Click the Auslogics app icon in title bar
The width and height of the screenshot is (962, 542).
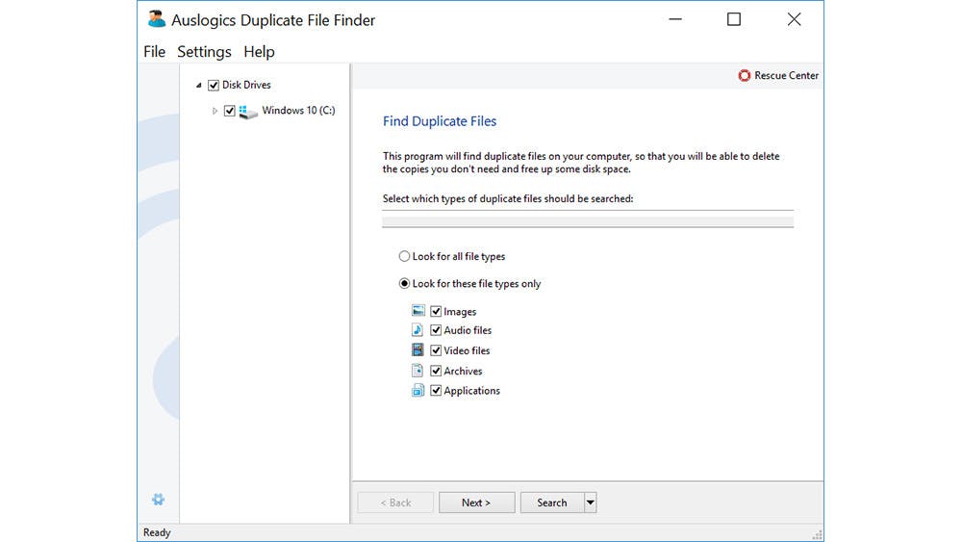point(157,19)
